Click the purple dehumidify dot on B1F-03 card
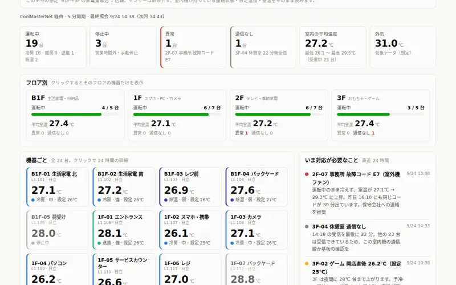 click(166, 200)
